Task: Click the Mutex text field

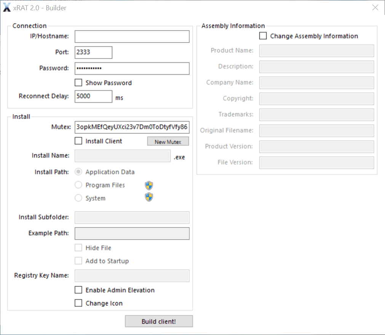Action: pyautogui.click(x=132, y=127)
